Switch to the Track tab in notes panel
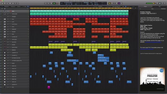Screen dimensions: 167x94 pos(160,7)
